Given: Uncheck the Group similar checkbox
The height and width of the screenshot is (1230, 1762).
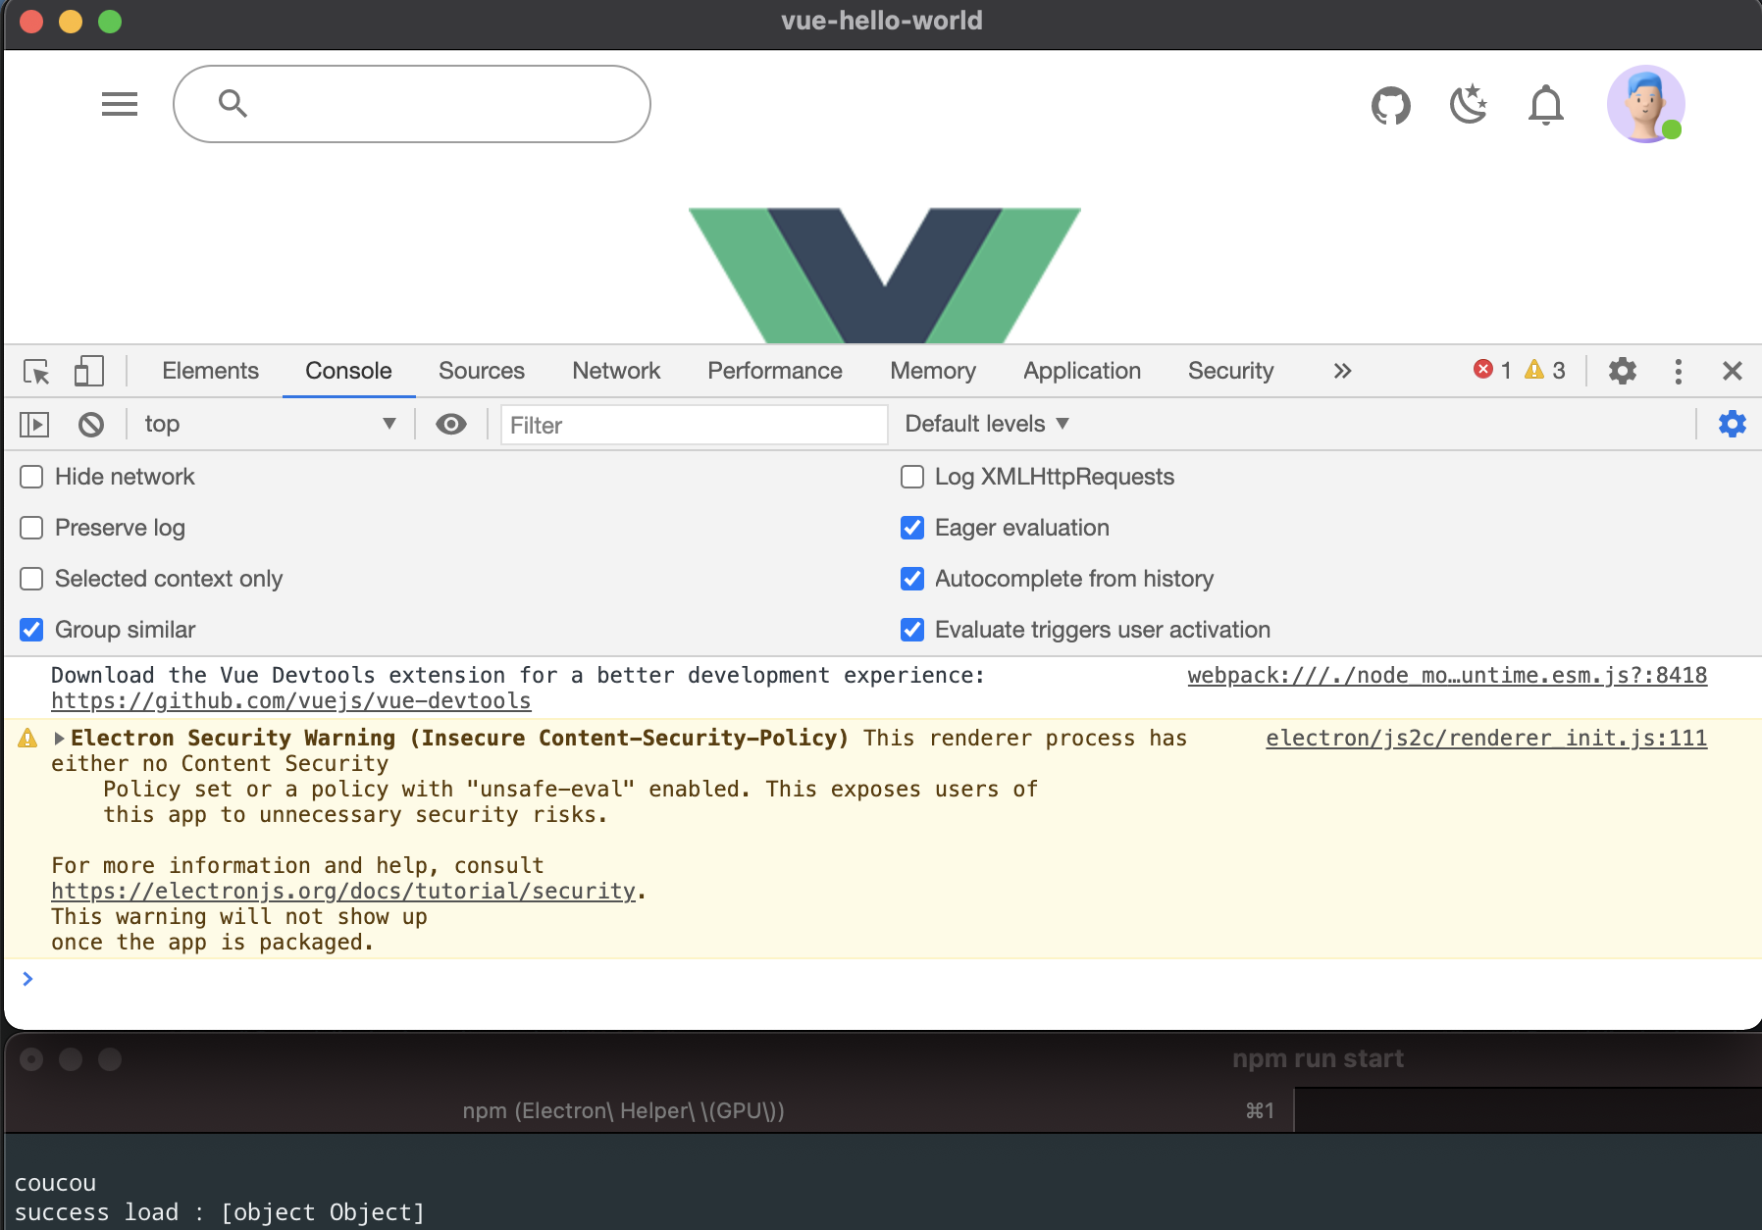Looking at the screenshot, I should click(x=31, y=630).
